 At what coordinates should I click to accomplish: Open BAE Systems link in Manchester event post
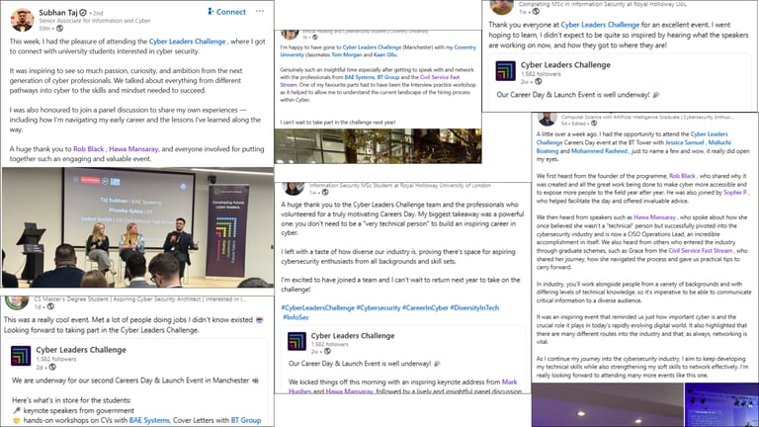(x=149, y=420)
